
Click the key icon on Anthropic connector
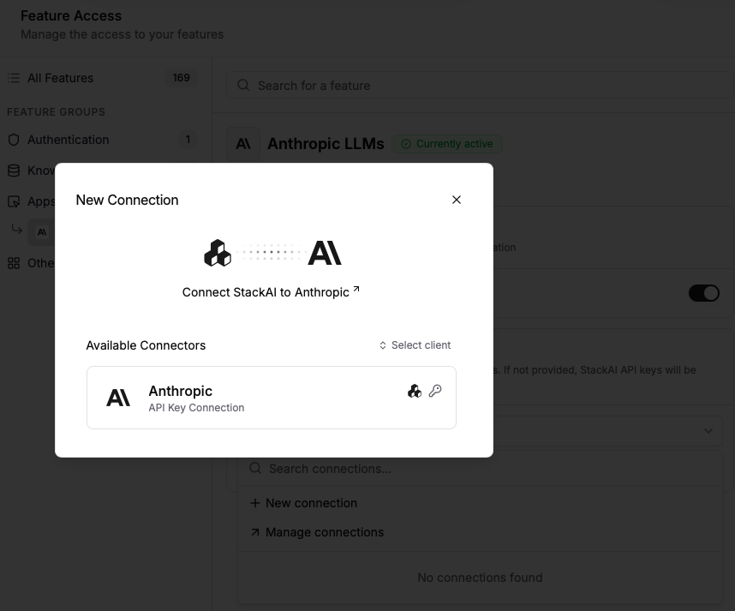pyautogui.click(x=435, y=392)
